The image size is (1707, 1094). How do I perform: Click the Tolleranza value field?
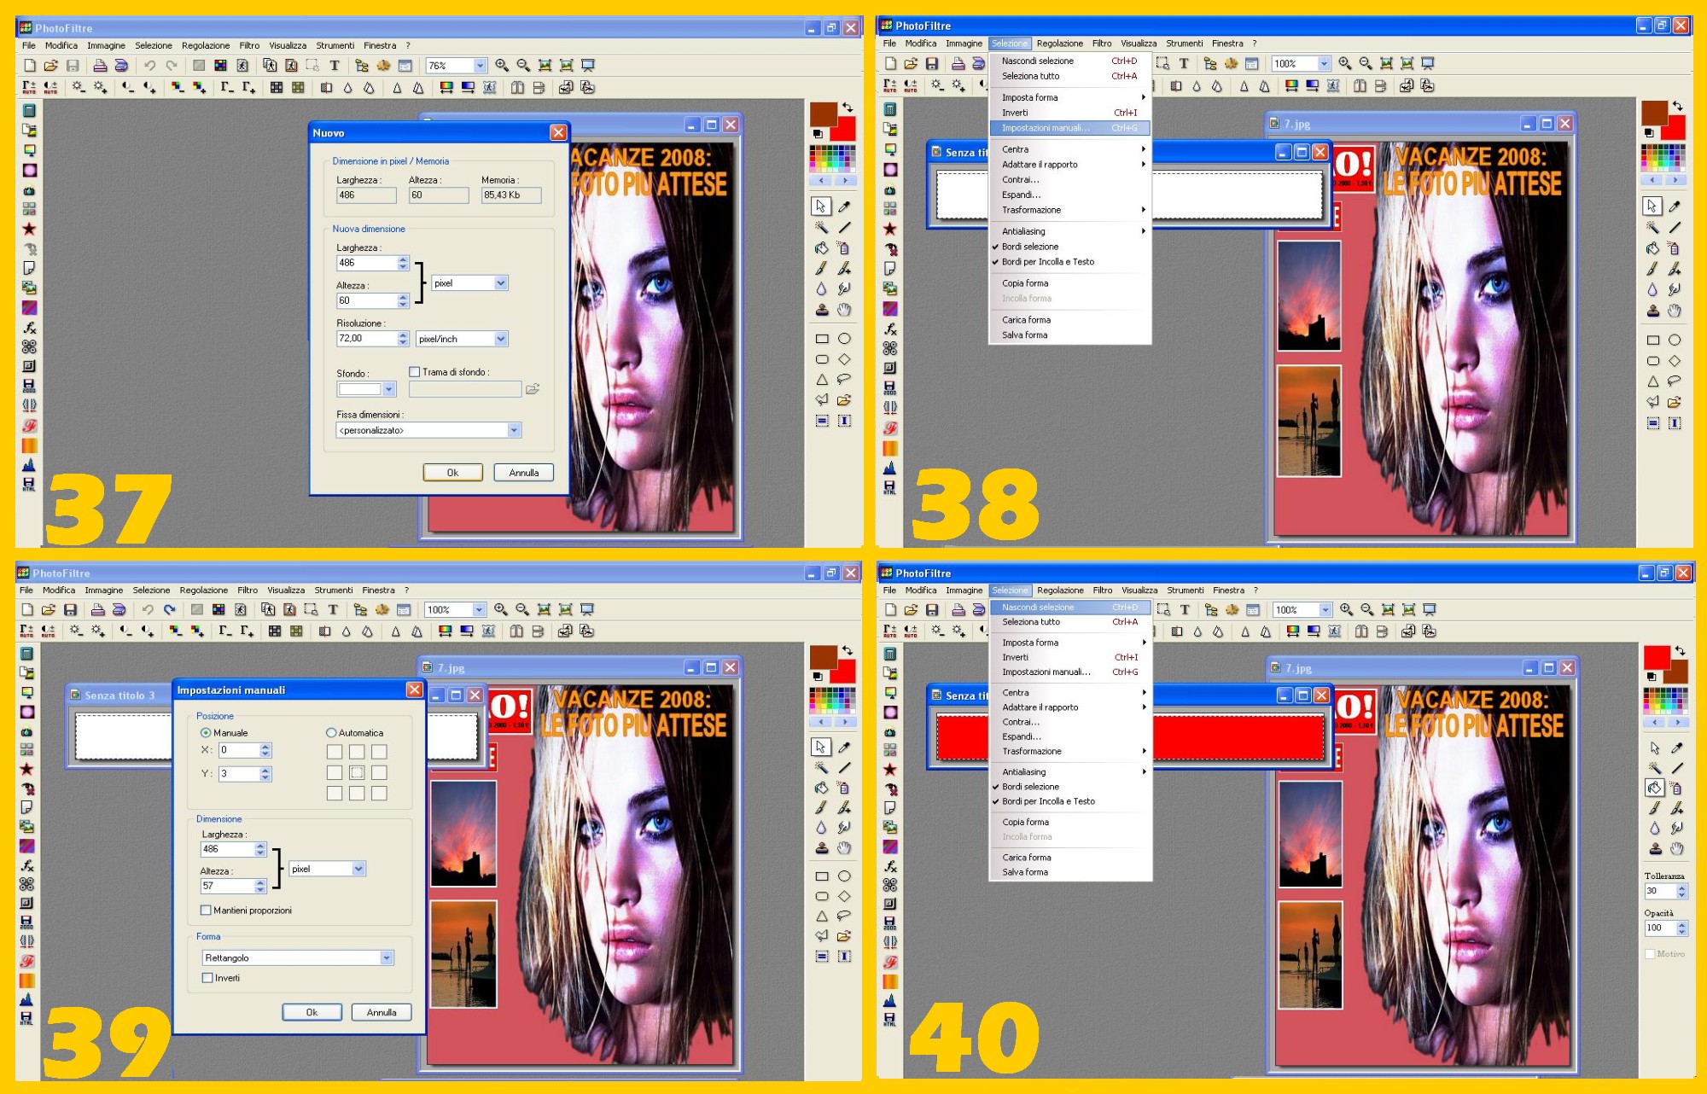(1659, 891)
